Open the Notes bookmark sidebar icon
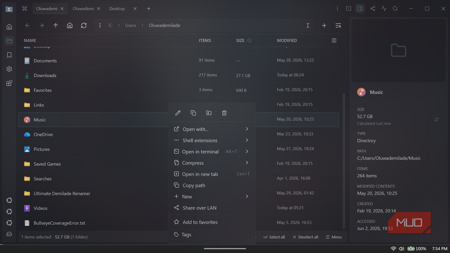Image resolution: width=450 pixels, height=253 pixels. 9,55
